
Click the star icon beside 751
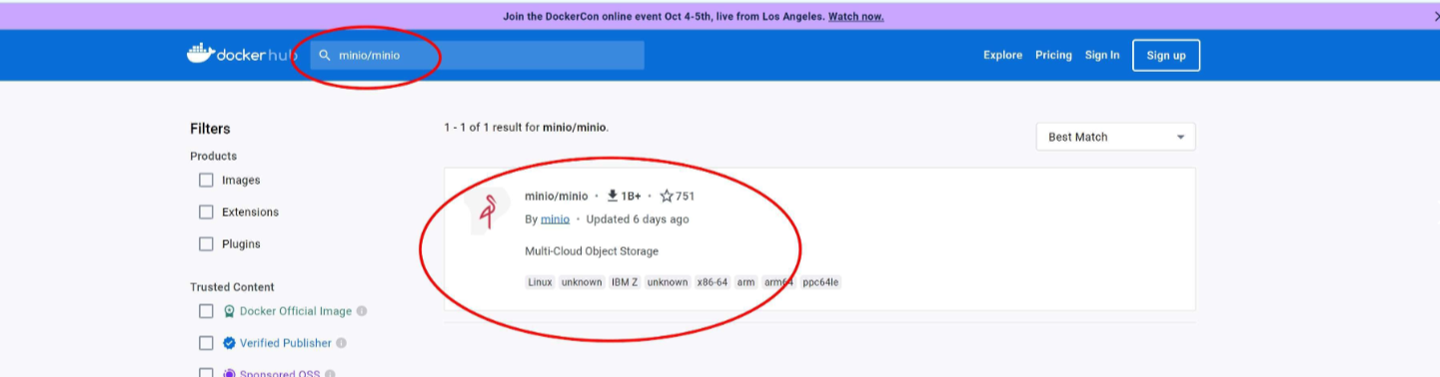(667, 195)
